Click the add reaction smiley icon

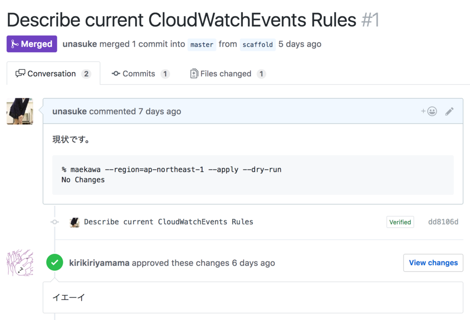pyautogui.click(x=429, y=111)
